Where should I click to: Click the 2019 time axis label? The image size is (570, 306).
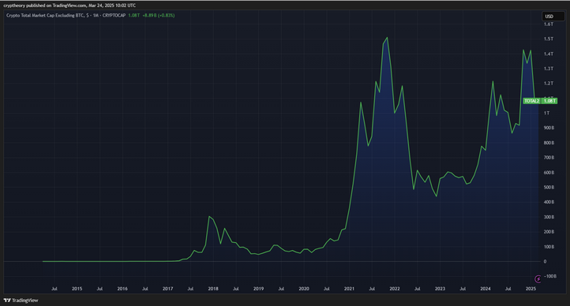(258, 289)
